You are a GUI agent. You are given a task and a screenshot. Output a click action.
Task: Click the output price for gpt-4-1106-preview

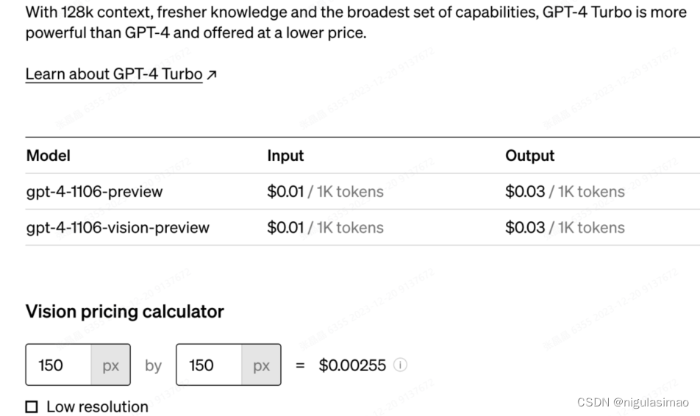pyautogui.click(x=564, y=192)
